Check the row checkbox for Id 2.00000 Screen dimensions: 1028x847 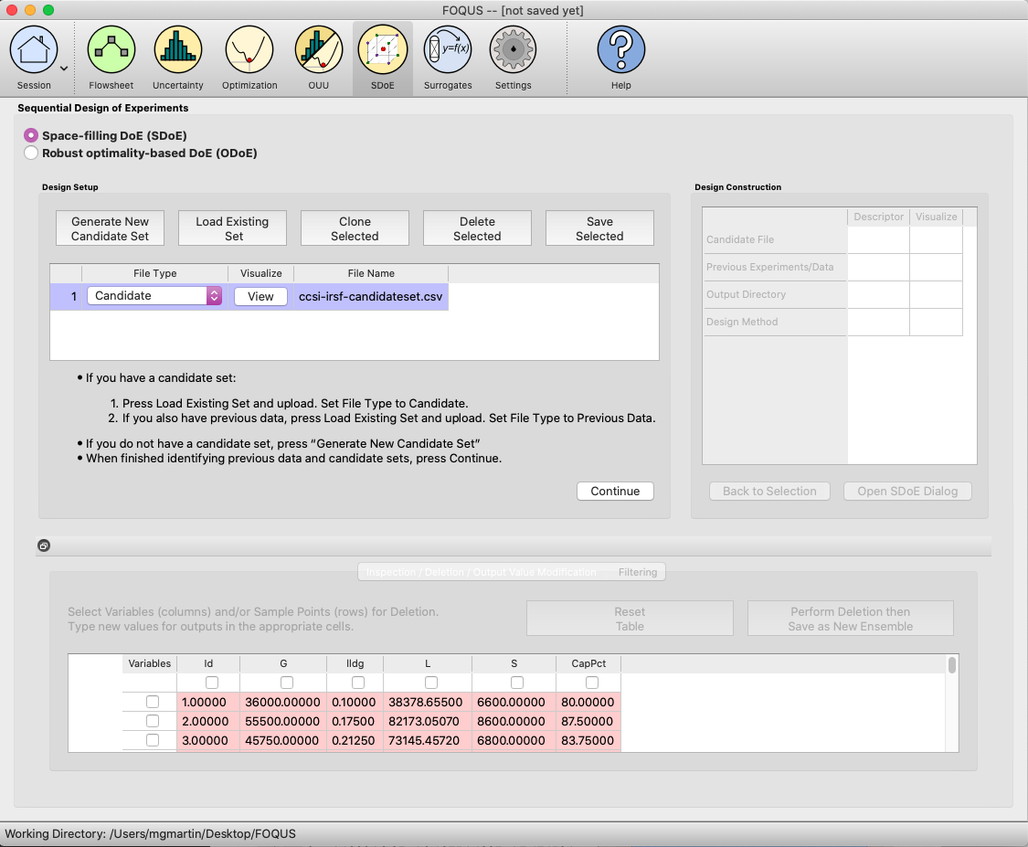(152, 721)
